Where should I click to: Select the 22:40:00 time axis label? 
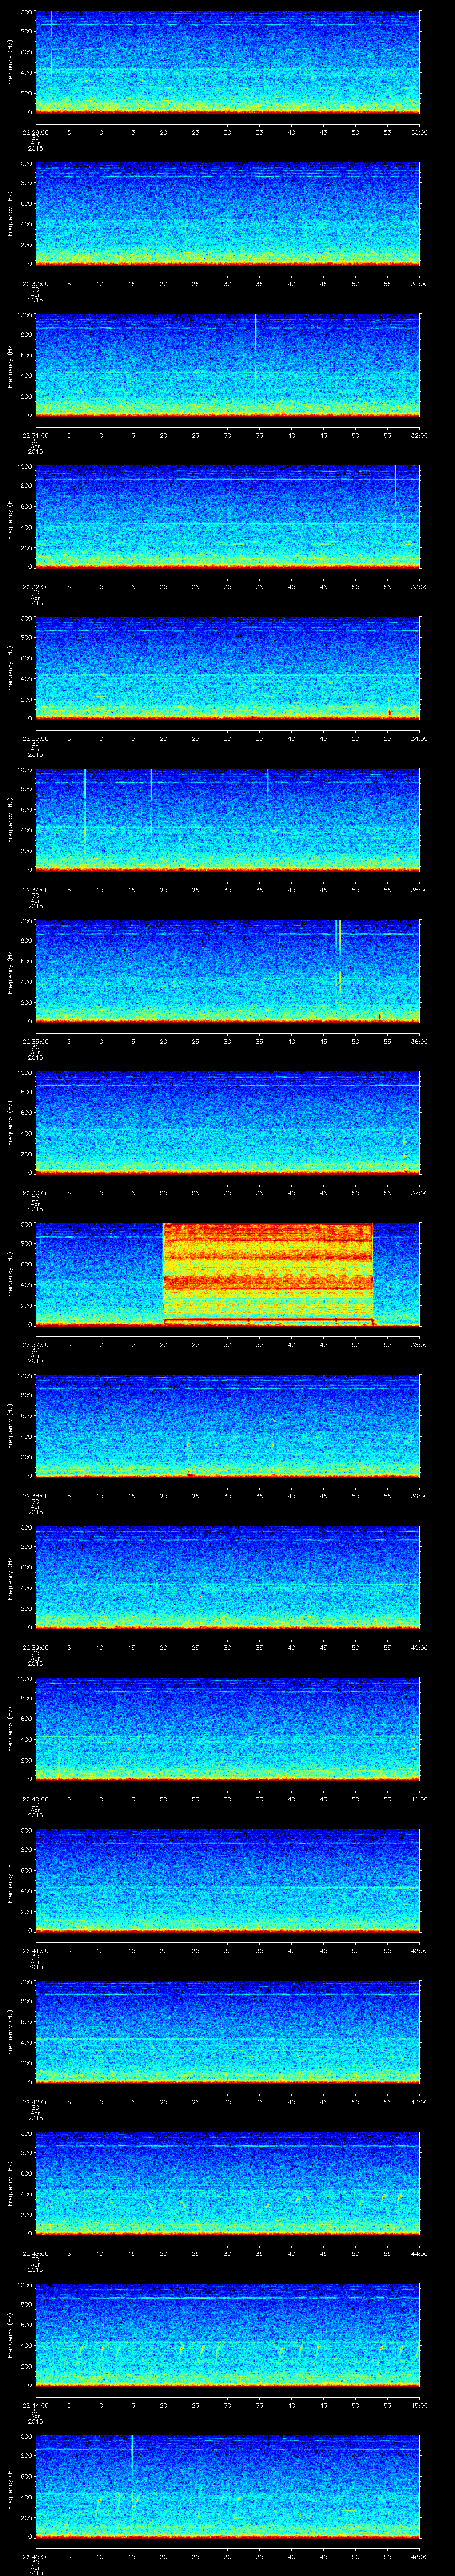[x=35, y=1799]
